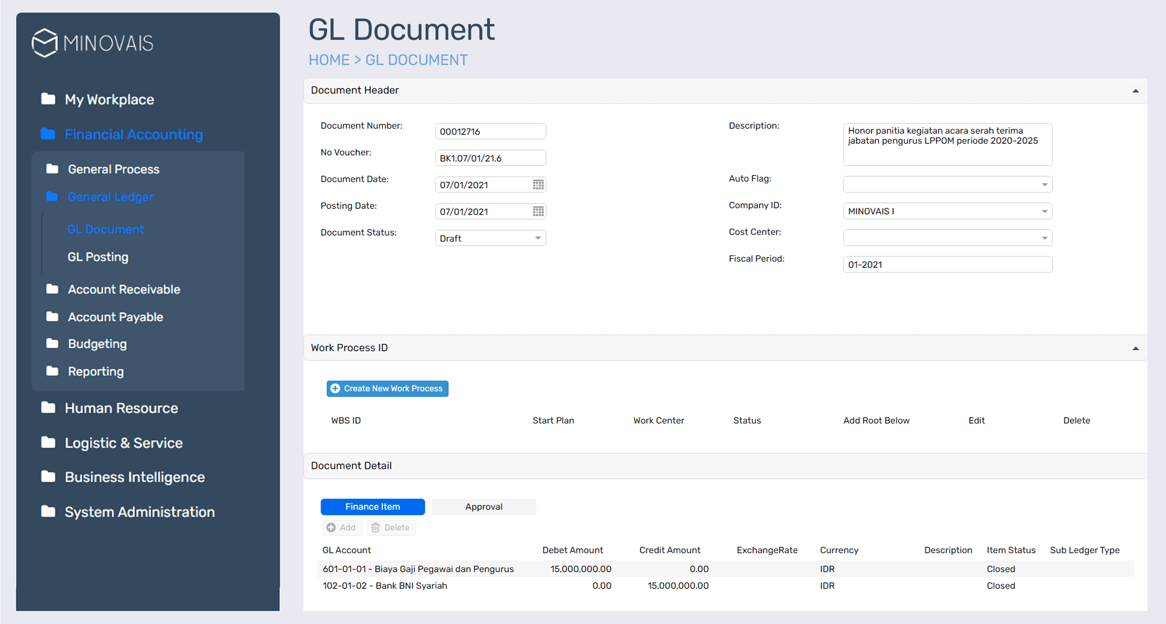Click the plus icon on Add button
Viewport: 1166px width, 624px height.
[x=332, y=528]
